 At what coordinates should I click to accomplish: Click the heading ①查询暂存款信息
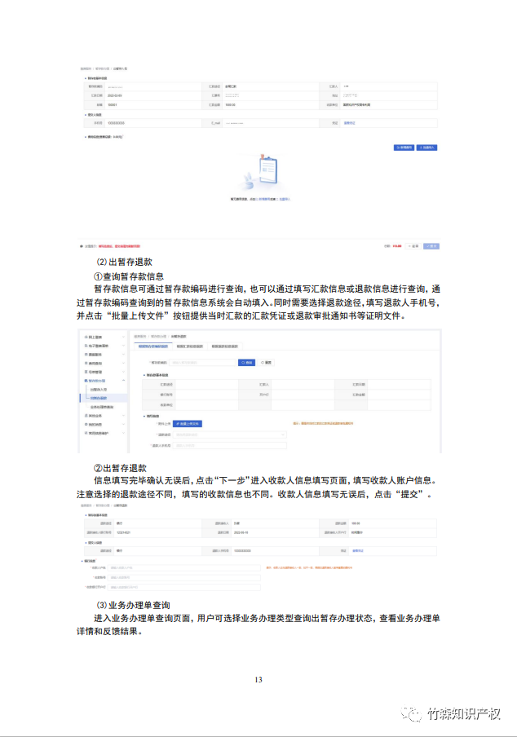tap(129, 276)
